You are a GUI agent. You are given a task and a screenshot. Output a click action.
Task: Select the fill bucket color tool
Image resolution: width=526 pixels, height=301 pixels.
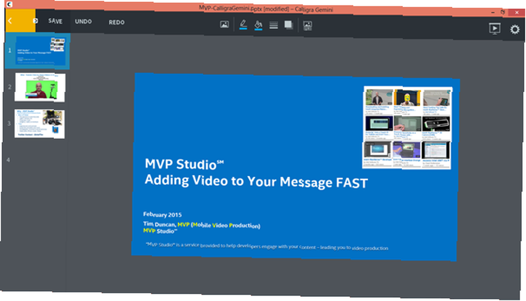coord(258,25)
